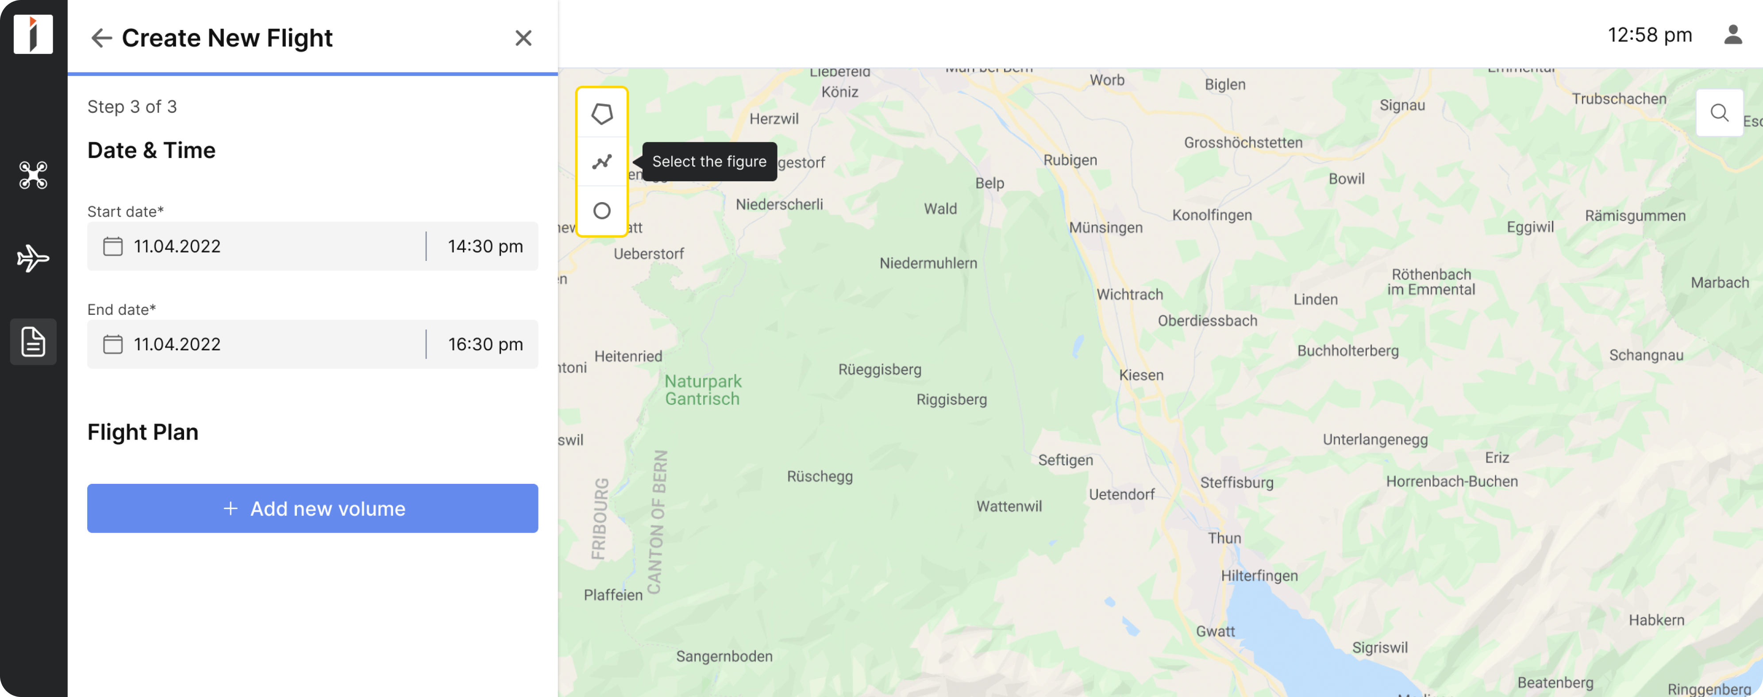Click the Naturpark Gantrisch map label

[703, 390]
